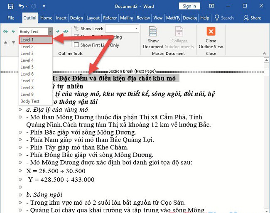Open the Body Text outline level dropdown arrow
Screen dimensions: 270x213
click(x=50, y=32)
